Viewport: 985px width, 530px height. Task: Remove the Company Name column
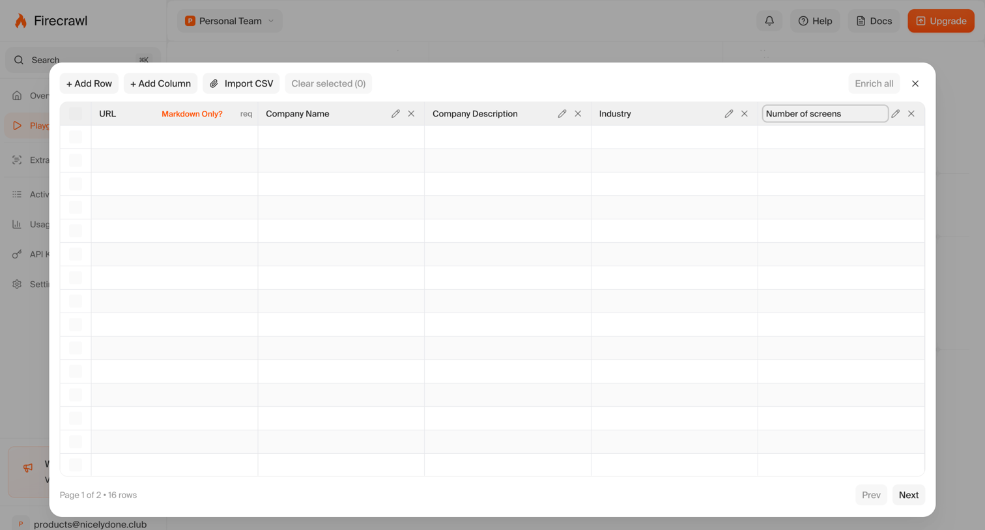(411, 113)
